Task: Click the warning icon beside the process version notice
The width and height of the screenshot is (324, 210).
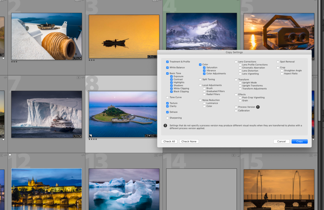Action: (x=165, y=126)
